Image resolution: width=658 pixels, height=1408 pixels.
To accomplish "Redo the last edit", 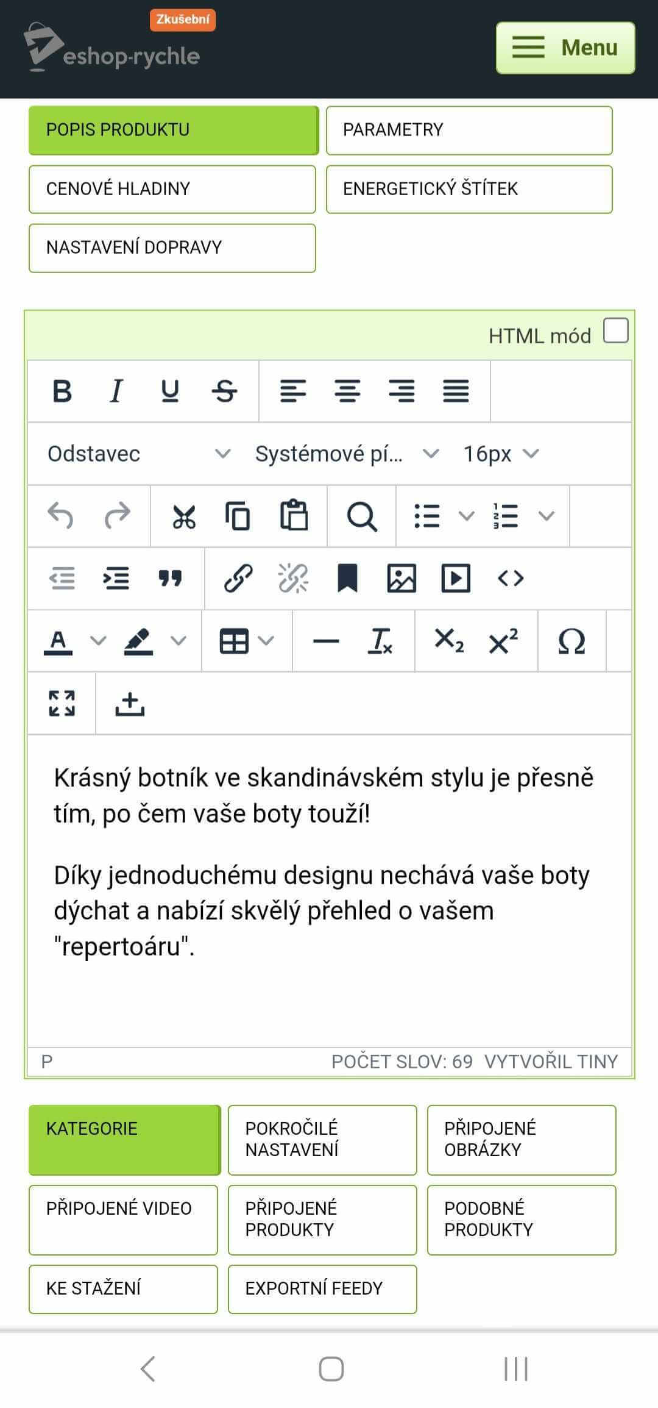I will 117,516.
